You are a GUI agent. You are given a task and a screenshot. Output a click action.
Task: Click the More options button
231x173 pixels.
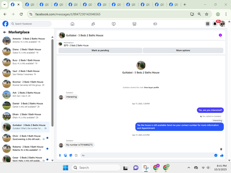pos(183,50)
